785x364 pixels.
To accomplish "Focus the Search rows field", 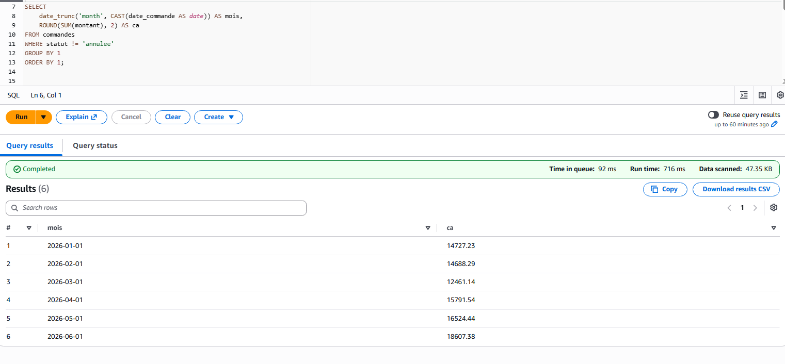I will [156, 208].
